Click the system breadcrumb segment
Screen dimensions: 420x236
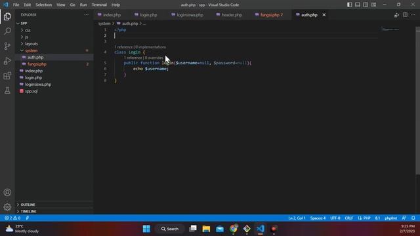pyautogui.click(x=104, y=24)
